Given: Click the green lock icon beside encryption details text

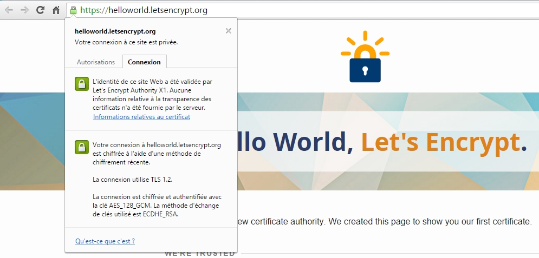Looking at the screenshot, I should pyautogui.click(x=82, y=147).
